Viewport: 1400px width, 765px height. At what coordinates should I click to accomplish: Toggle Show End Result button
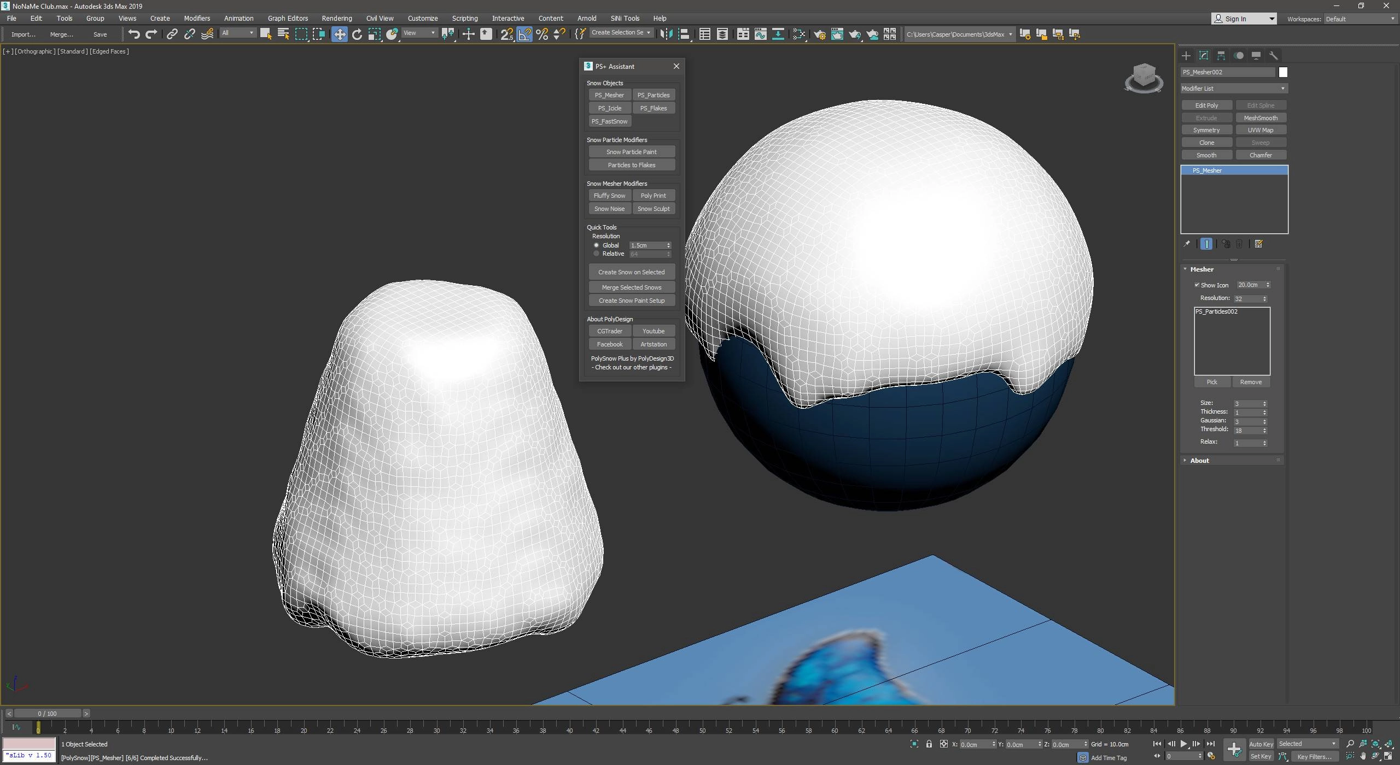click(x=1206, y=244)
